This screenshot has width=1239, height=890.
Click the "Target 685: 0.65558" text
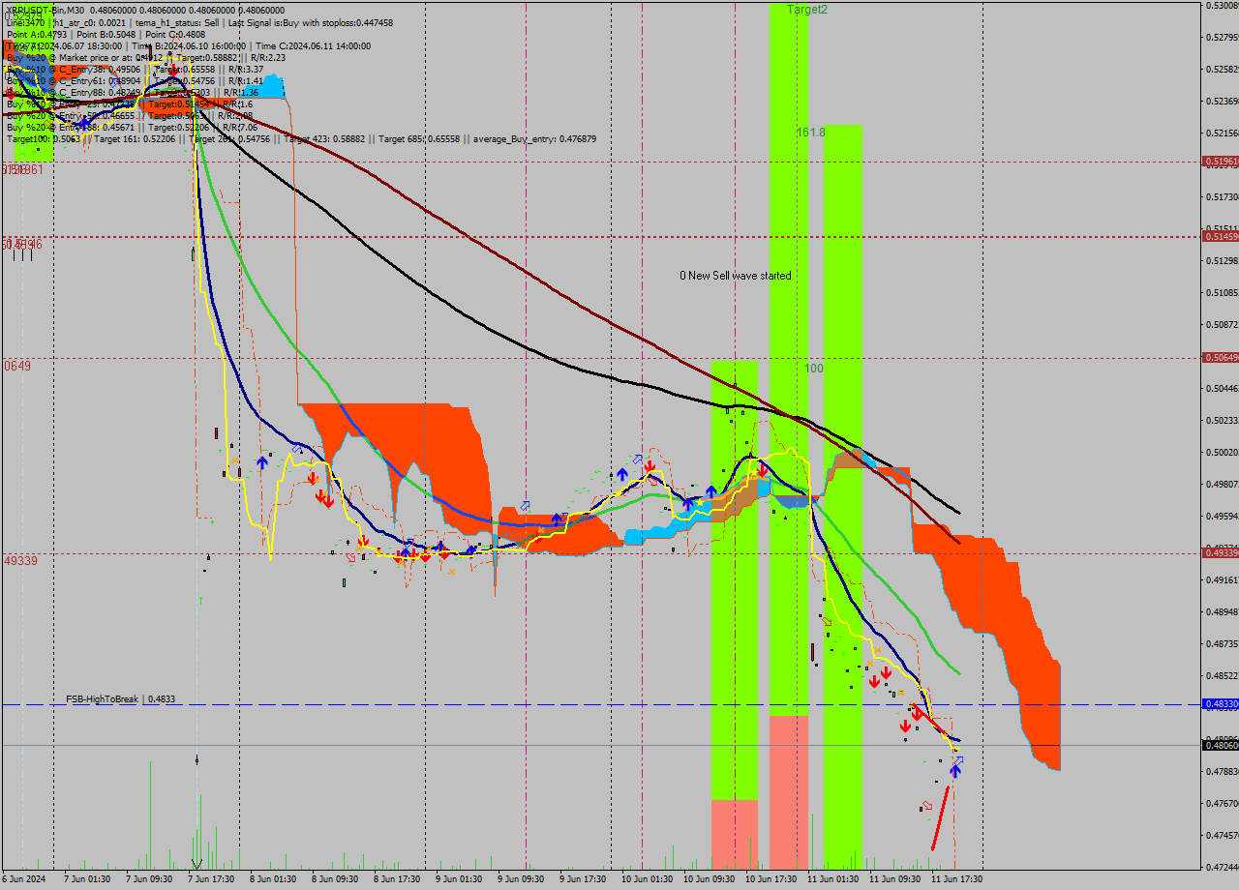click(x=419, y=139)
